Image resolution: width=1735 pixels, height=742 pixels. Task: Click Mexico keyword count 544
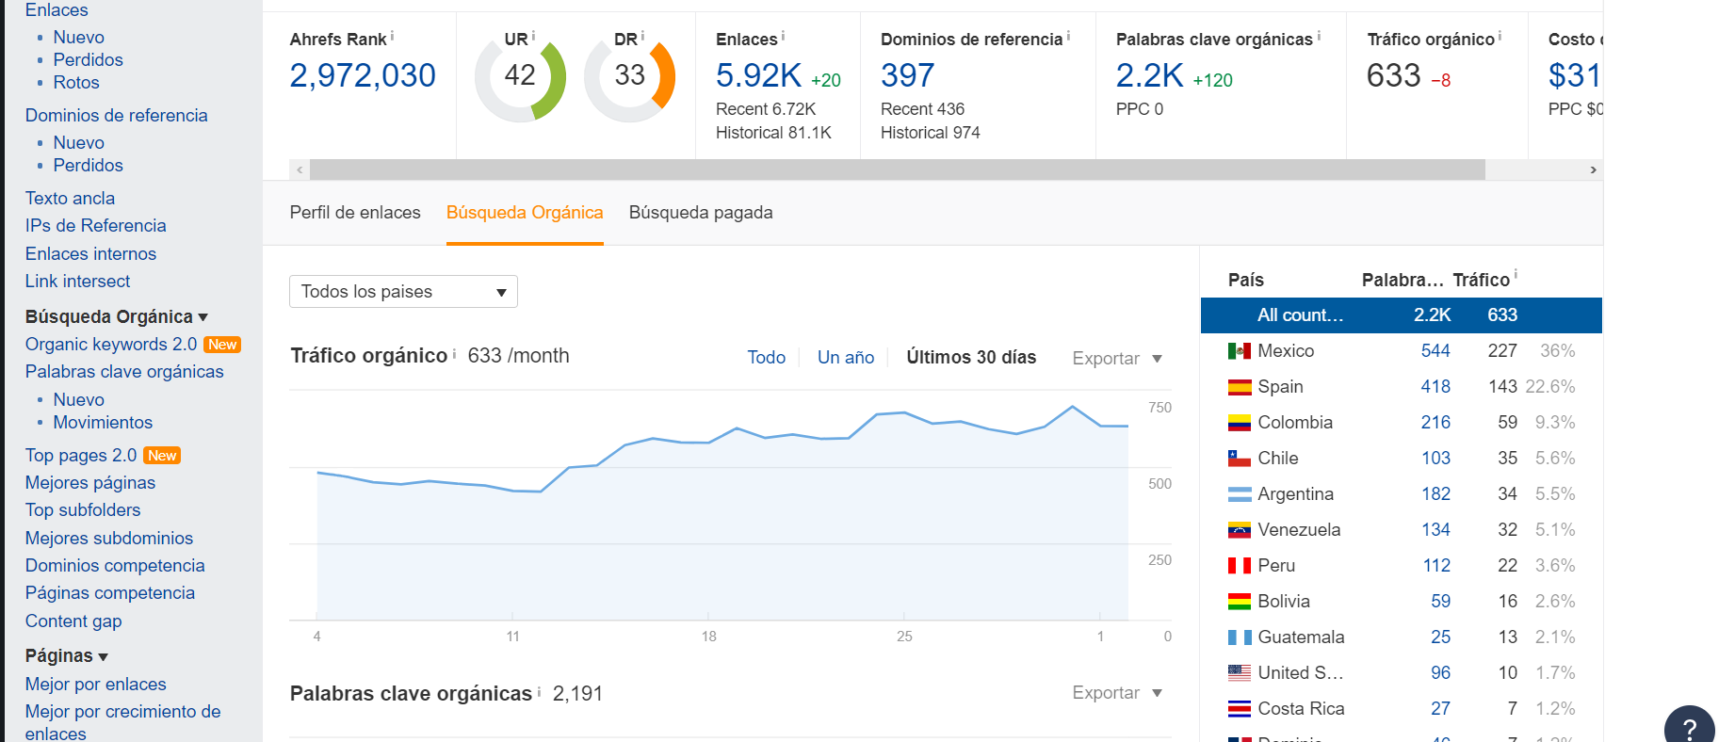(1435, 351)
